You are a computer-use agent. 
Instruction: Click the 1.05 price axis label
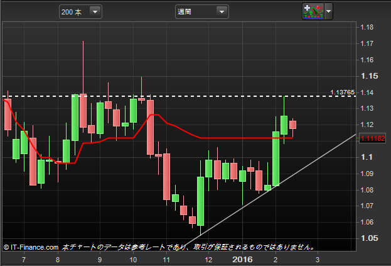[370, 238]
